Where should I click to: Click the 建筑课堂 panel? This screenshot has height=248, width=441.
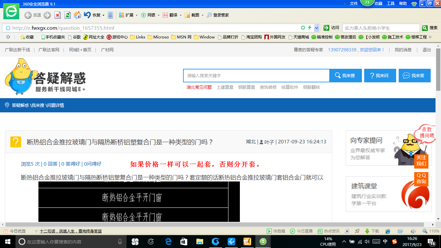[x=389, y=194]
